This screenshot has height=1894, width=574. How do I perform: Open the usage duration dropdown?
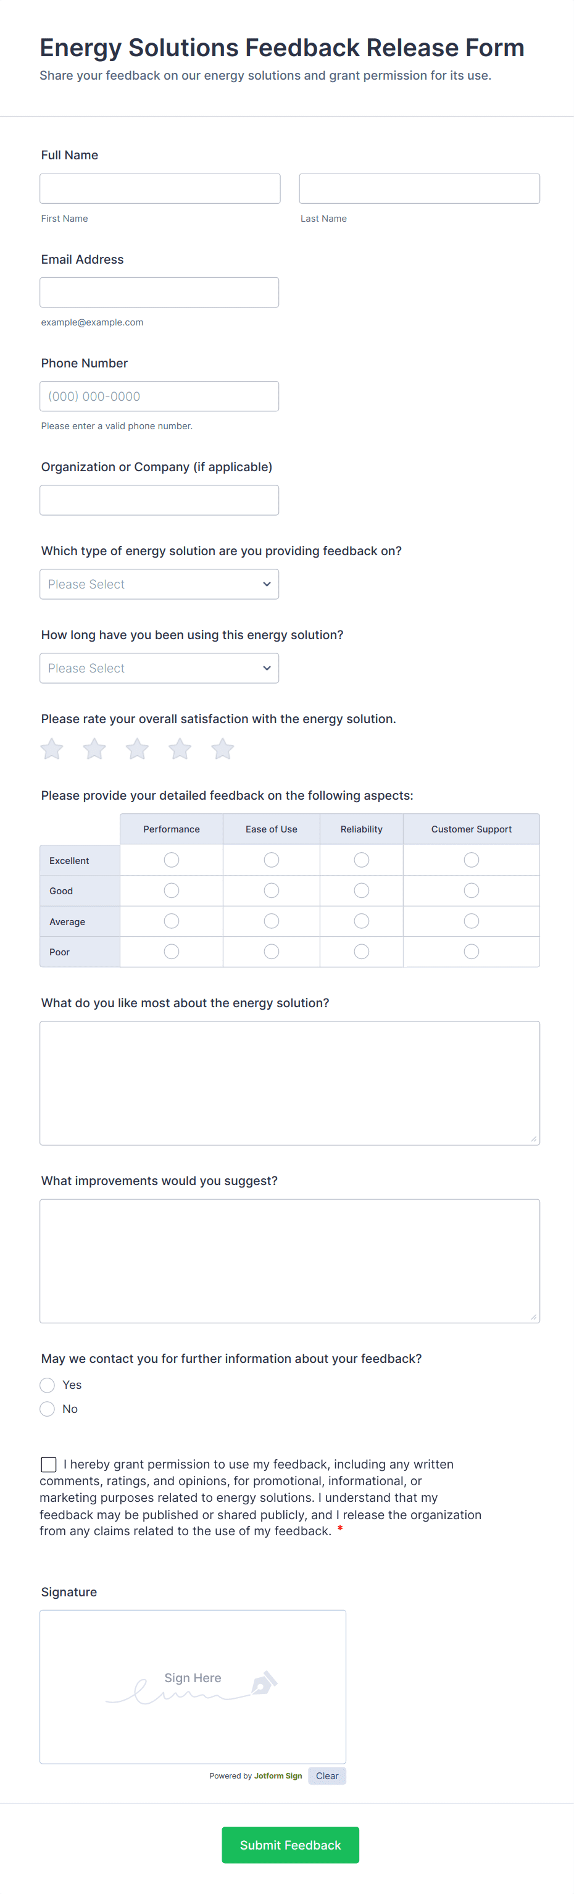pyautogui.click(x=159, y=668)
